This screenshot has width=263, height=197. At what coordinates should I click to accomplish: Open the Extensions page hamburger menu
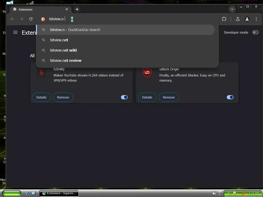tap(15, 32)
